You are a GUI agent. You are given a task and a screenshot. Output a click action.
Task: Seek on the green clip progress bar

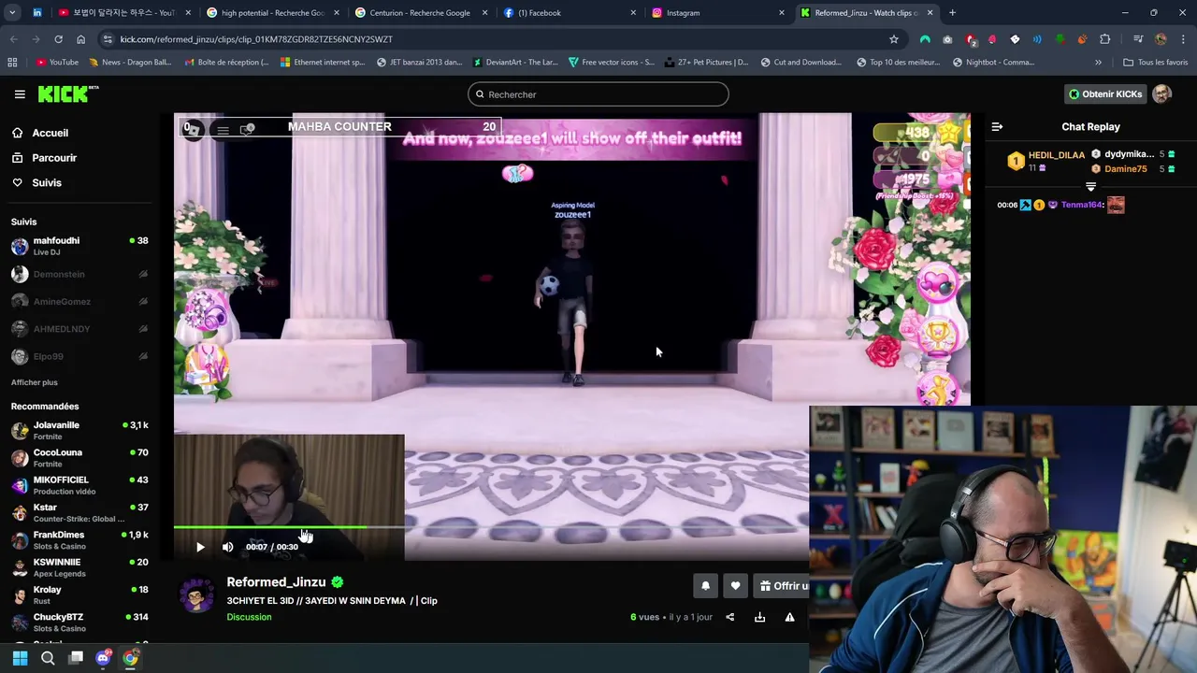point(491,528)
